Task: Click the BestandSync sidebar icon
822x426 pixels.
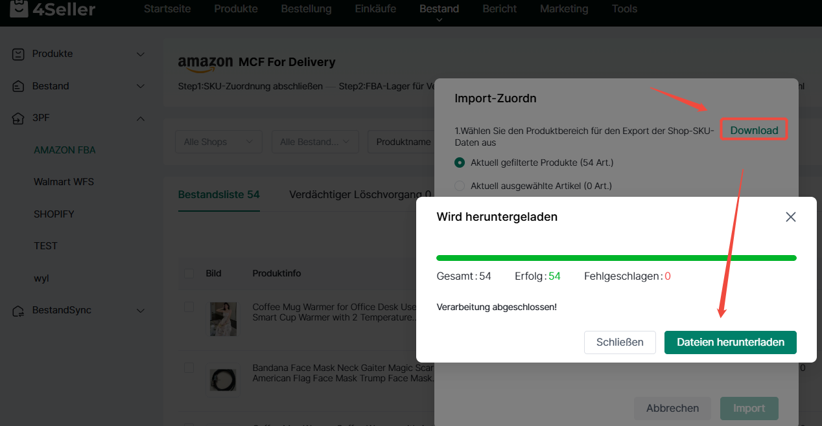Action: point(19,311)
